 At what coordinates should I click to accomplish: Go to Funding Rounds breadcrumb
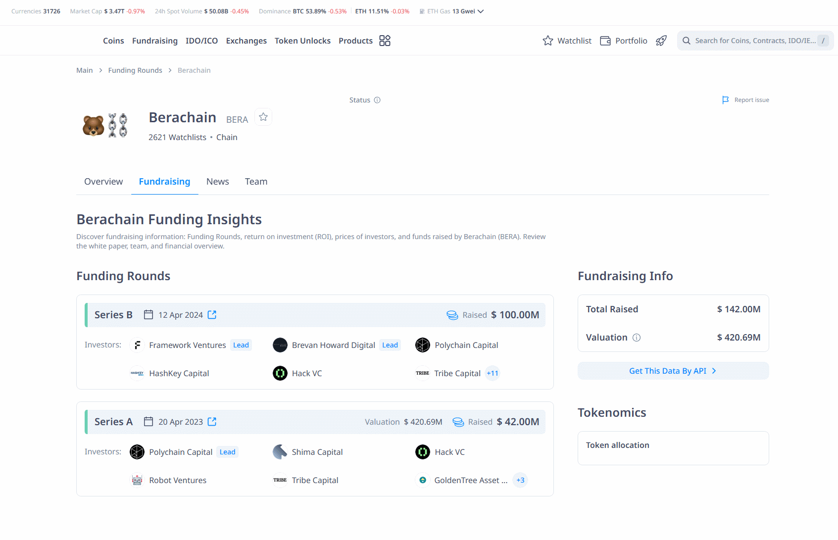[135, 70]
